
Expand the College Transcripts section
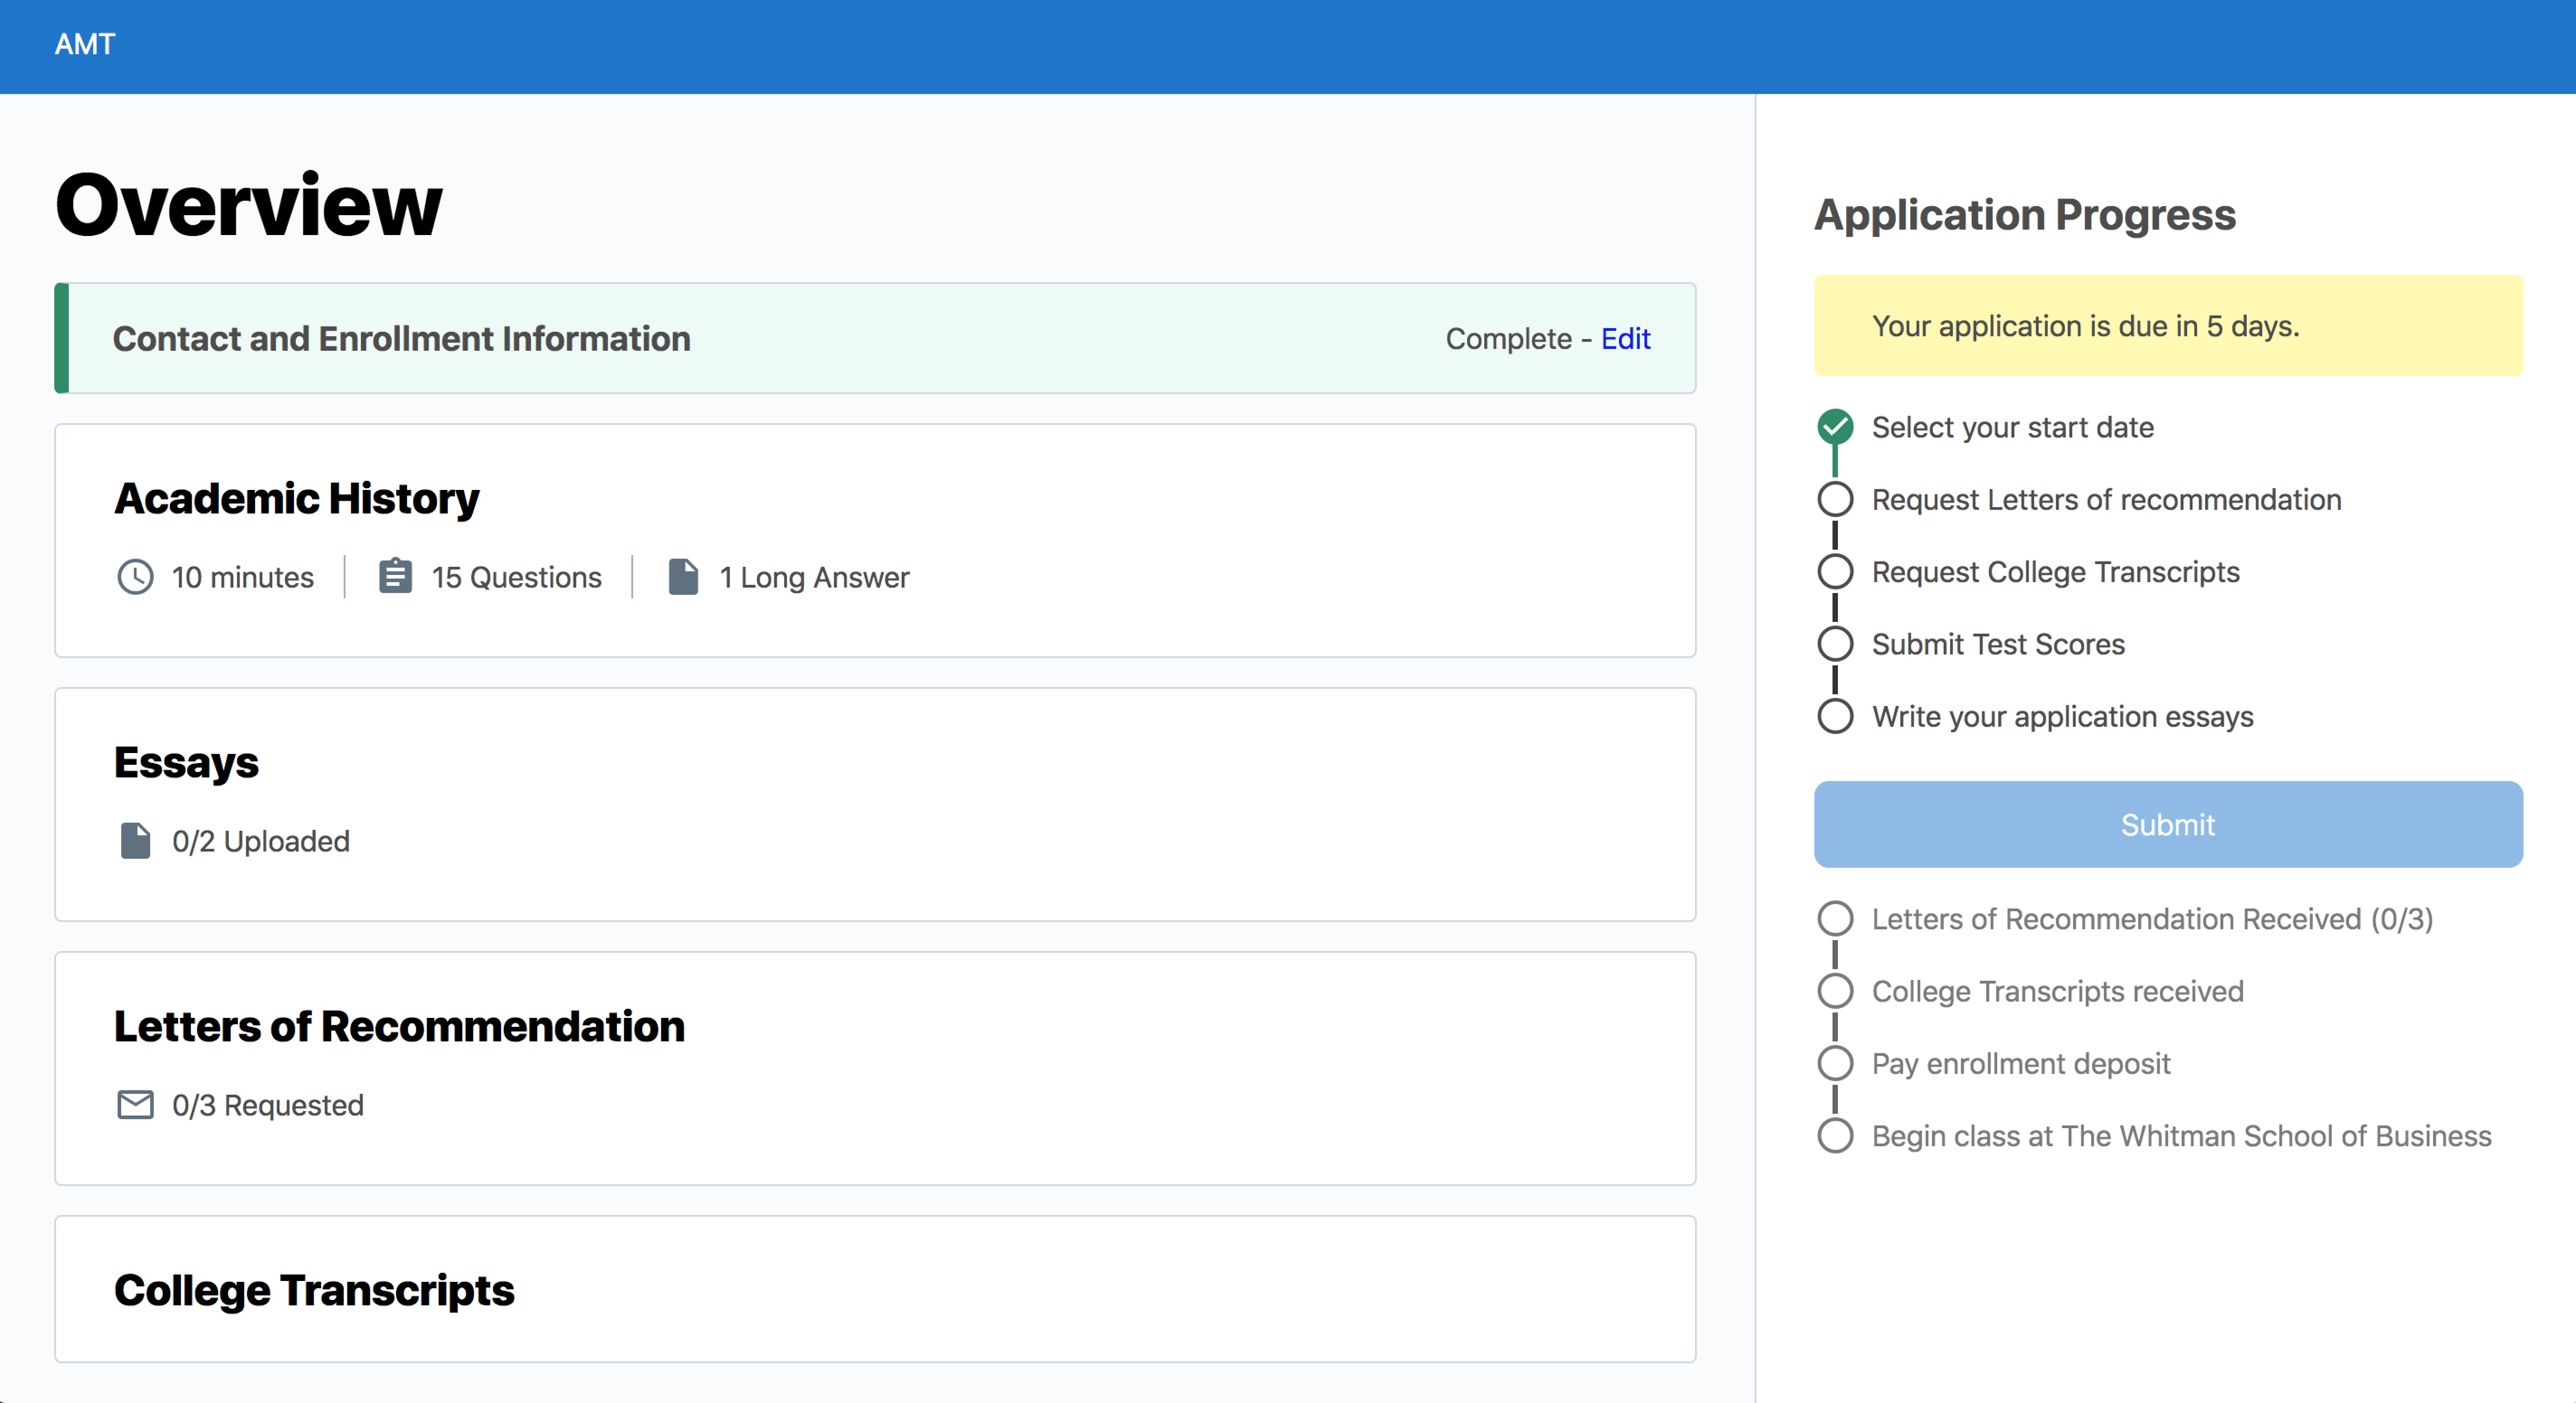[875, 1289]
